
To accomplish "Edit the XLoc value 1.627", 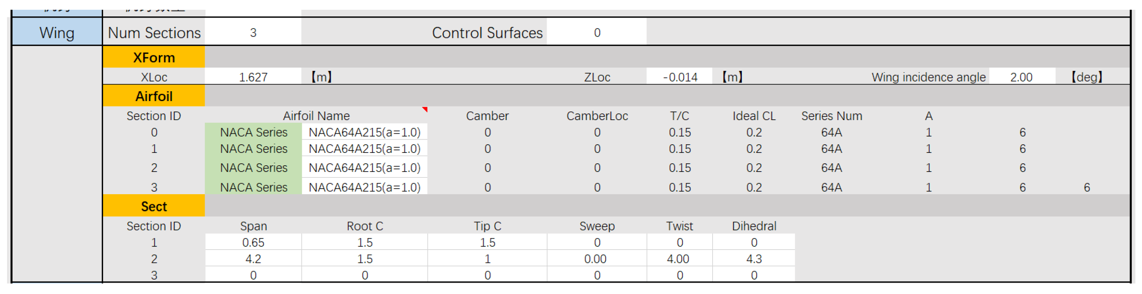I will pyautogui.click(x=253, y=78).
